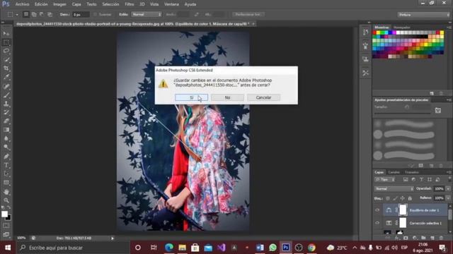Click Sí to save changes

(x=192, y=97)
